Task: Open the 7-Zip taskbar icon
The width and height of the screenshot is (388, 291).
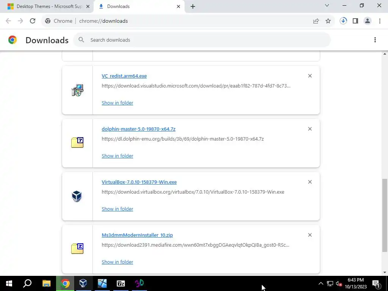Action: click(121, 283)
